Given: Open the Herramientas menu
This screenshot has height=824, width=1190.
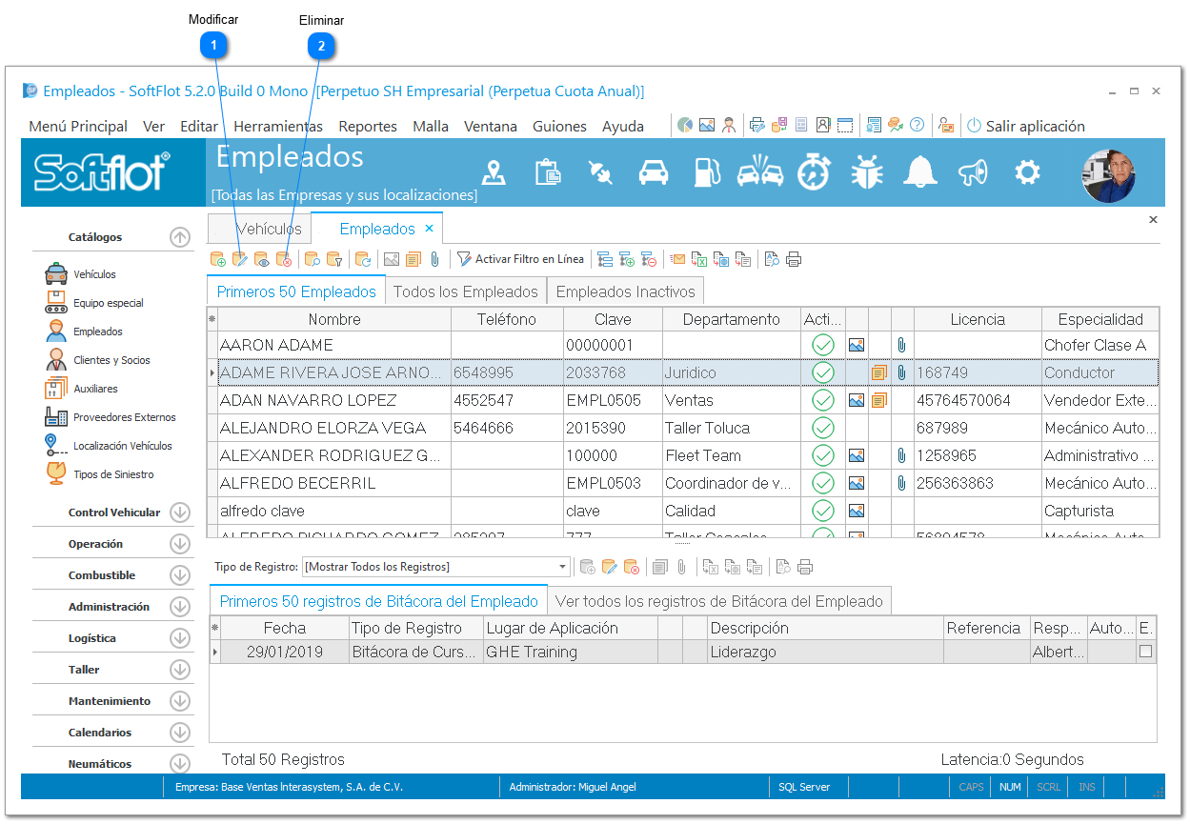Looking at the screenshot, I should click(278, 126).
